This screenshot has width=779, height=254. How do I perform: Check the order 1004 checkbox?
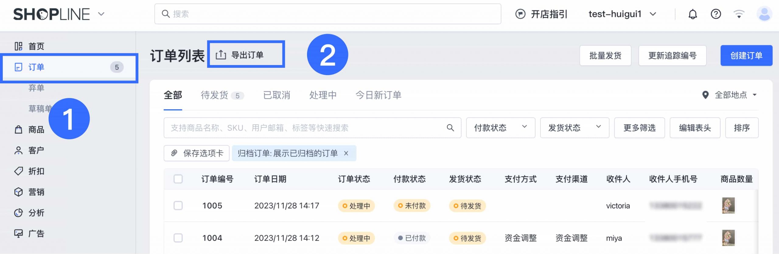tap(178, 238)
